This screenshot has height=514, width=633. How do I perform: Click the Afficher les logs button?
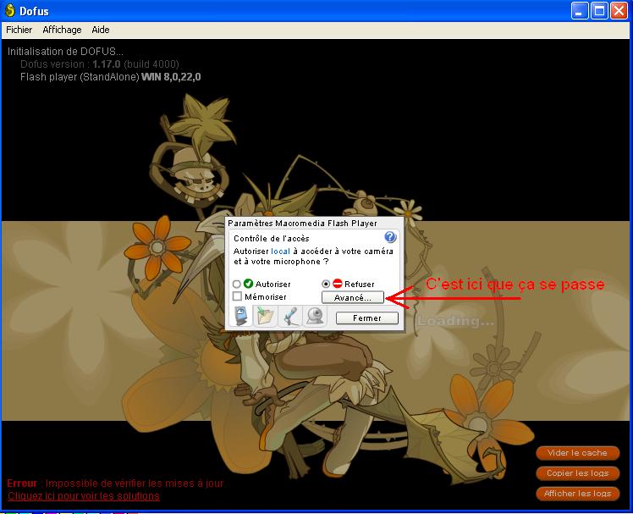click(577, 494)
